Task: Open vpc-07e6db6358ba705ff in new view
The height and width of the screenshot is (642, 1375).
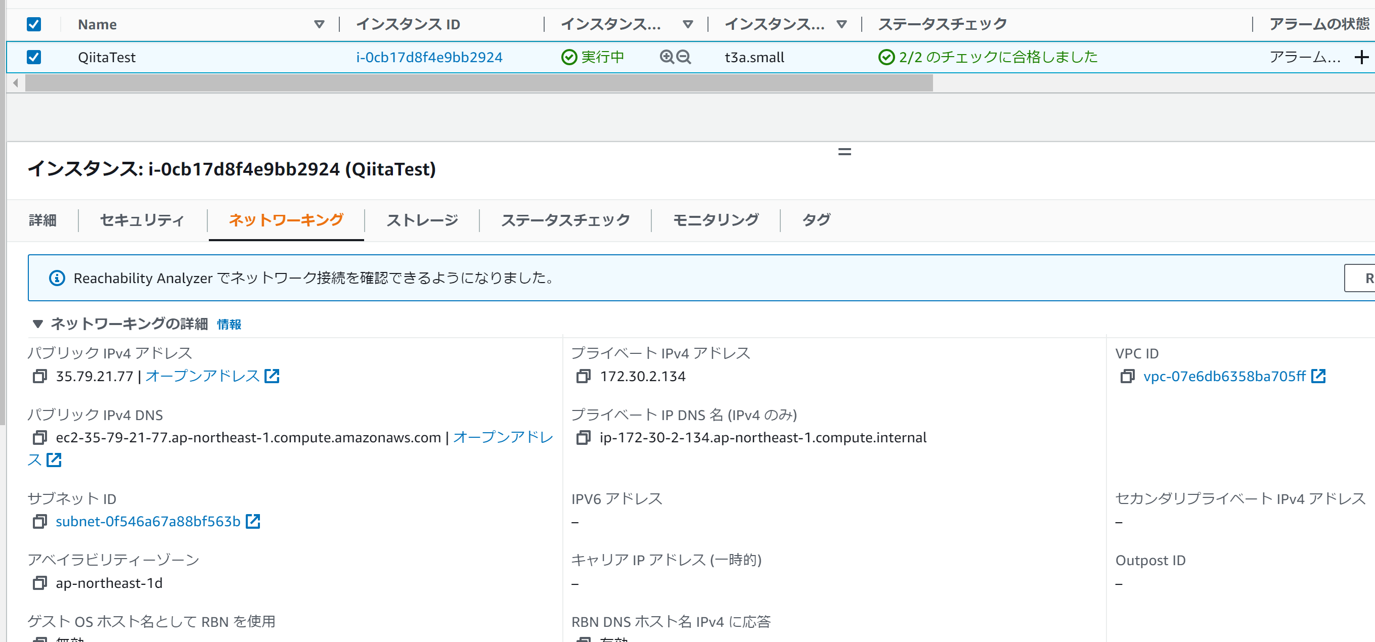Action: pos(1222,376)
